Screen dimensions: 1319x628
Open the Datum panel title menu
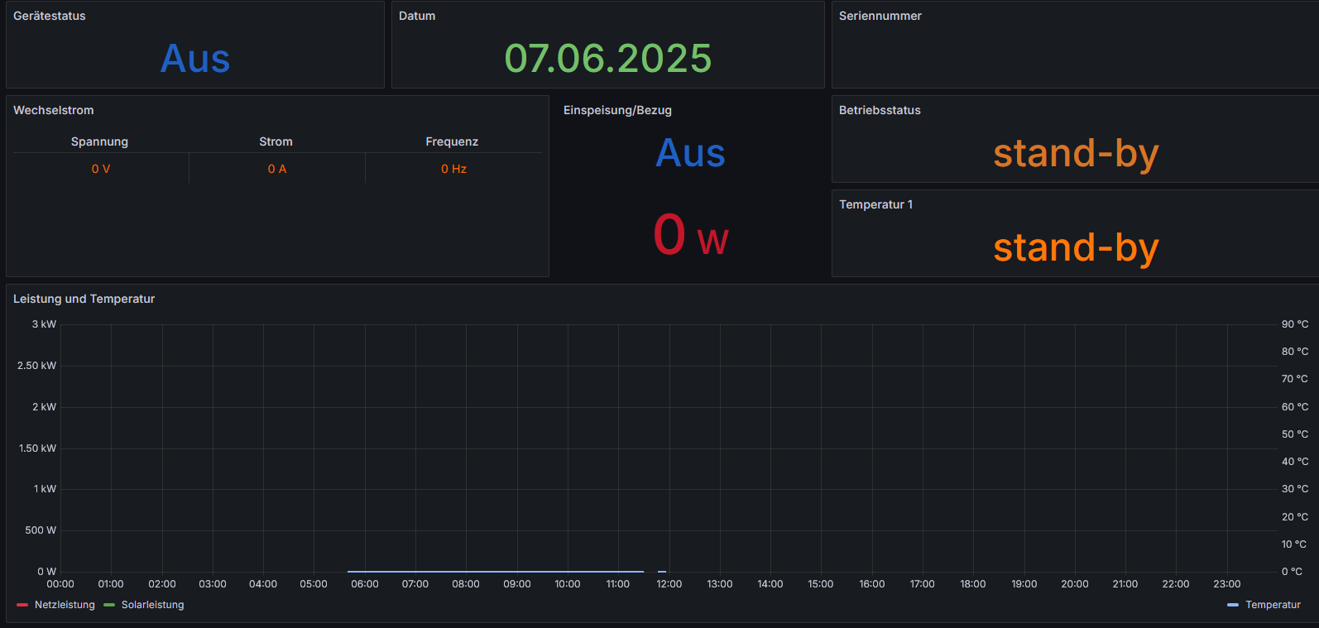tap(417, 16)
